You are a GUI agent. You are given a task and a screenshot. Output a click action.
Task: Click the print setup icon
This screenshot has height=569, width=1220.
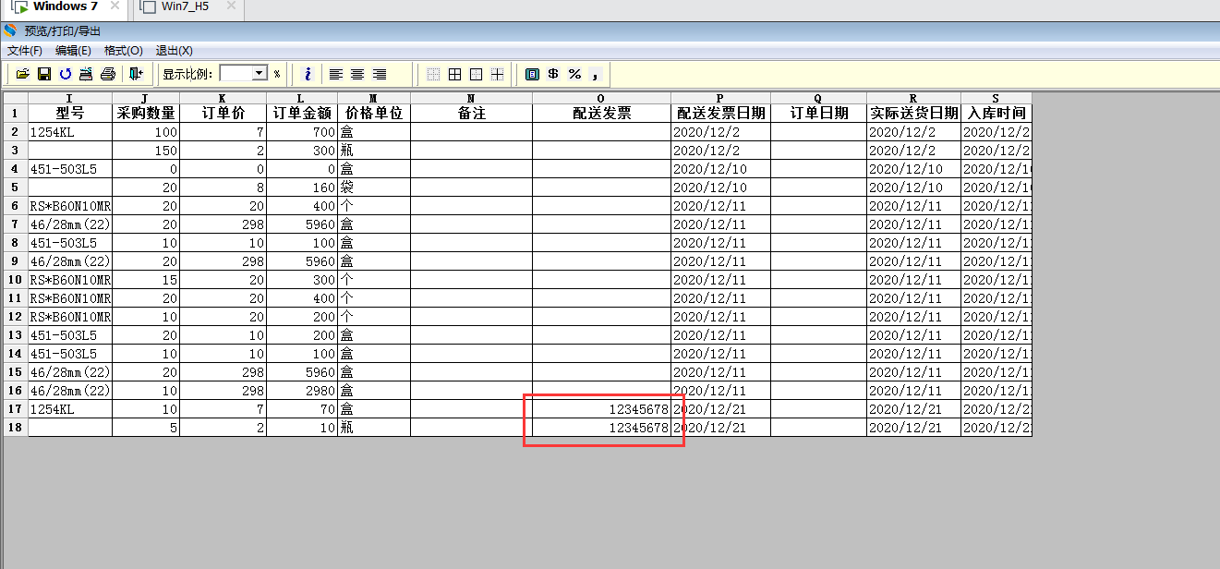(86, 74)
